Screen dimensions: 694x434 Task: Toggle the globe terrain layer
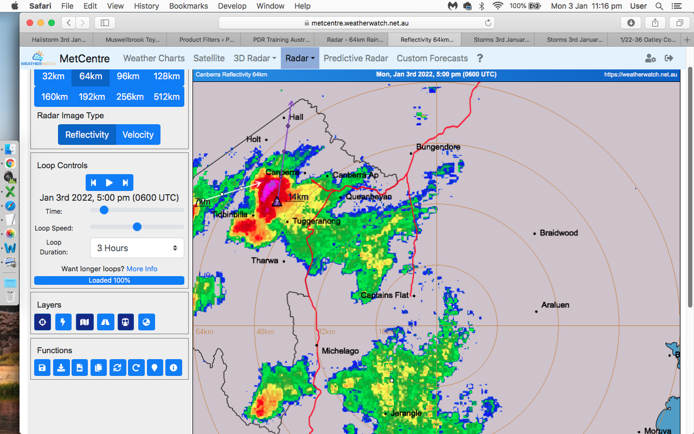[x=146, y=322]
